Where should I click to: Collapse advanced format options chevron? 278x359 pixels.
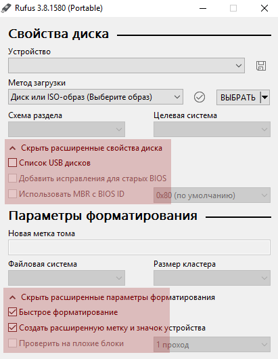pyautogui.click(x=13, y=297)
